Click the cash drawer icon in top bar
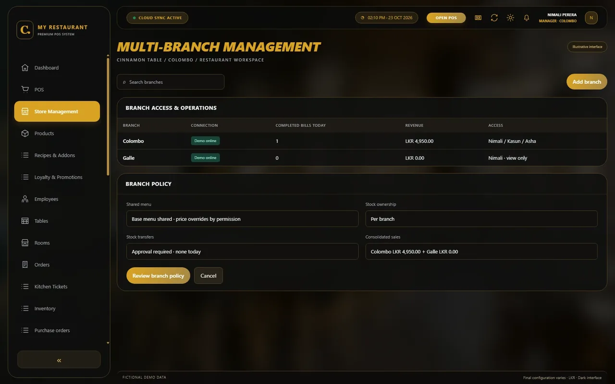615x384 pixels. 478,18
